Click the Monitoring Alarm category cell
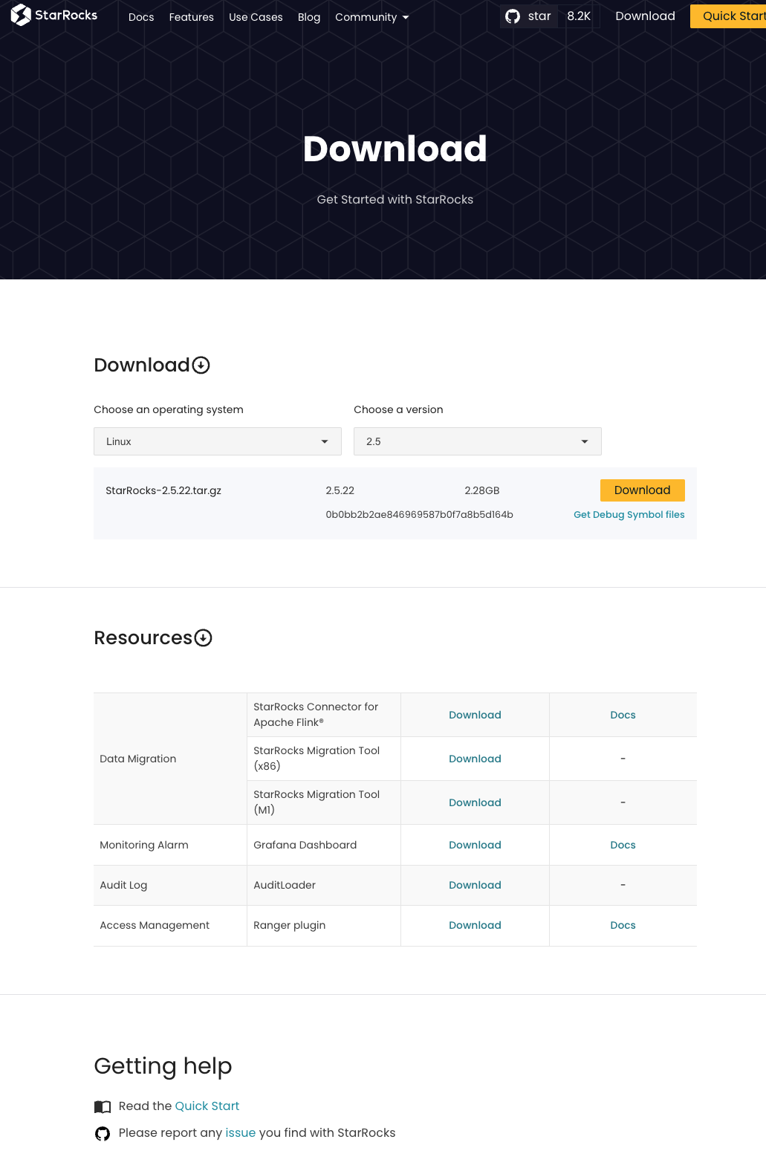 pyautogui.click(x=170, y=845)
